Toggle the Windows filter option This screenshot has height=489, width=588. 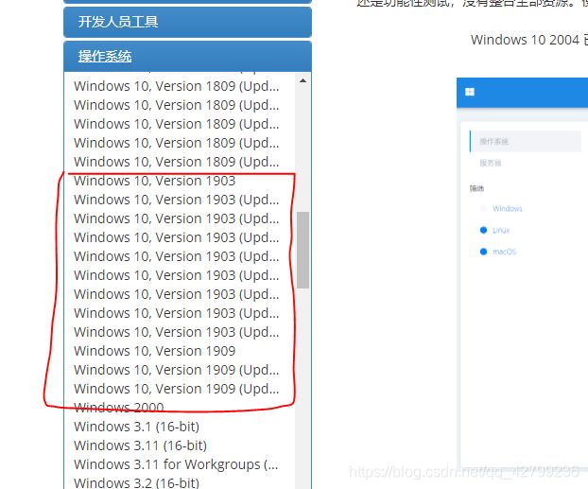pyautogui.click(x=503, y=209)
